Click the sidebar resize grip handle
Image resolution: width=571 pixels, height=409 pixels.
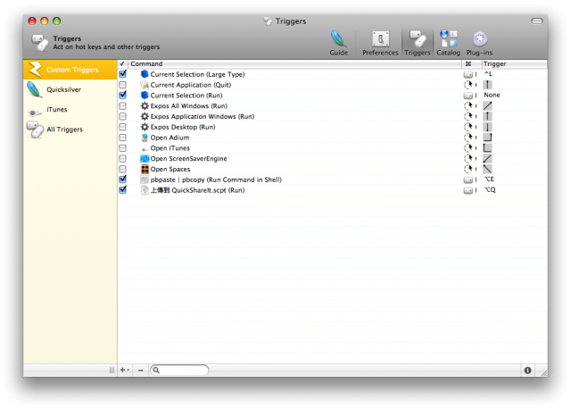(112, 371)
